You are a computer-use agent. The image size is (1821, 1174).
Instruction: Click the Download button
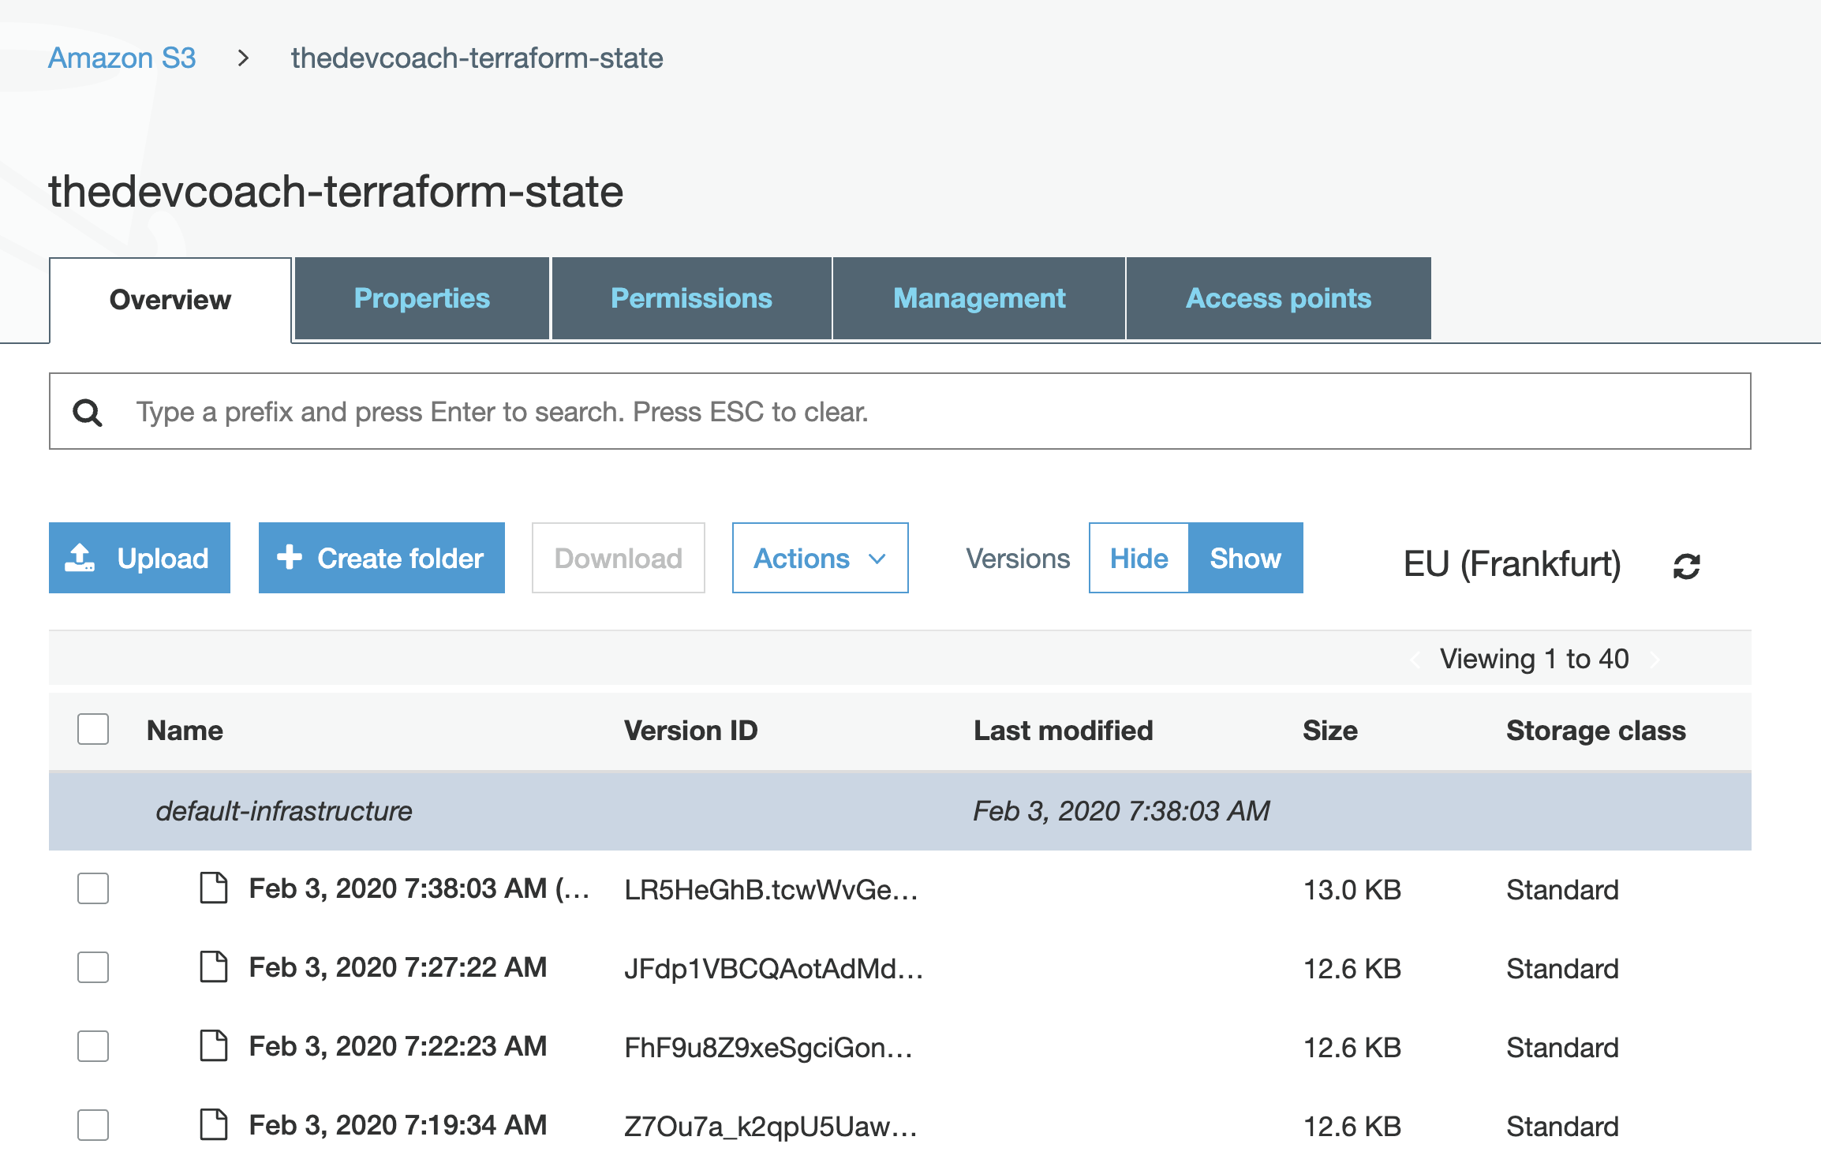point(618,558)
